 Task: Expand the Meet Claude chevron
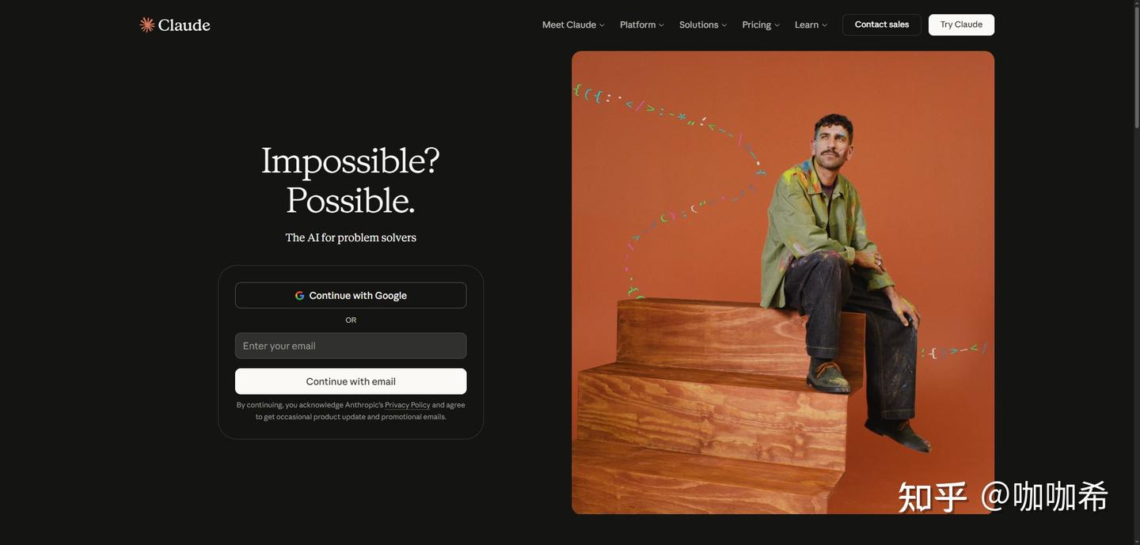coord(602,25)
